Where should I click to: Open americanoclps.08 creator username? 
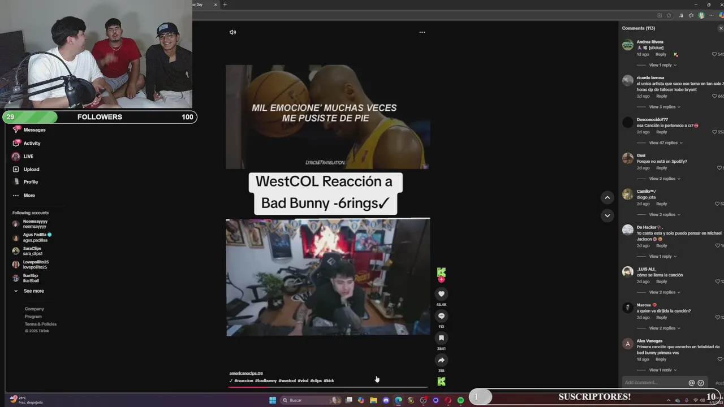(246, 374)
